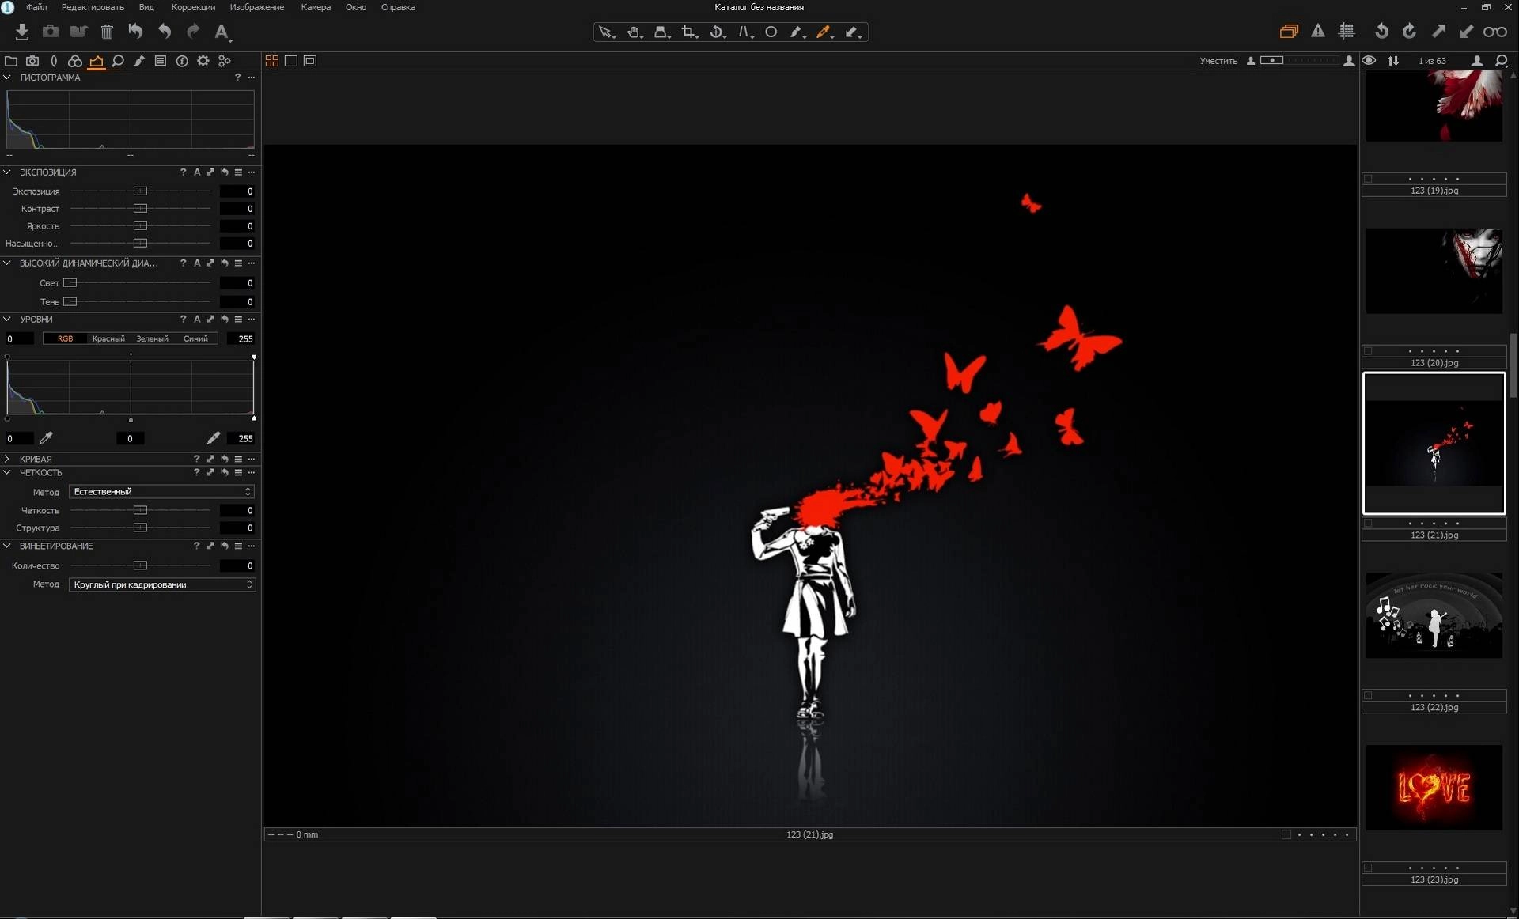Select the Синий channel in Levels
This screenshot has width=1519, height=919.
click(195, 338)
